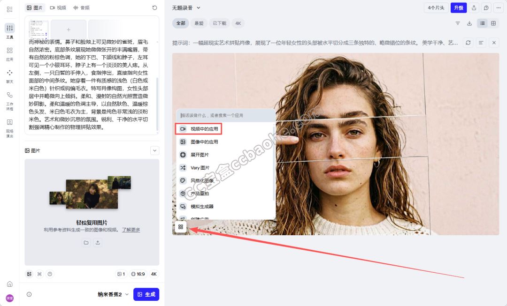Select the 4K filter tab
Screen dimensions: 507x306
click(x=238, y=23)
